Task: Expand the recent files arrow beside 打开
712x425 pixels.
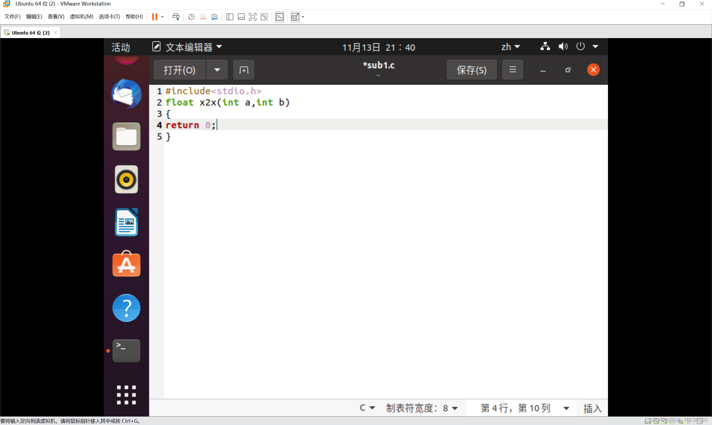Action: 217,70
